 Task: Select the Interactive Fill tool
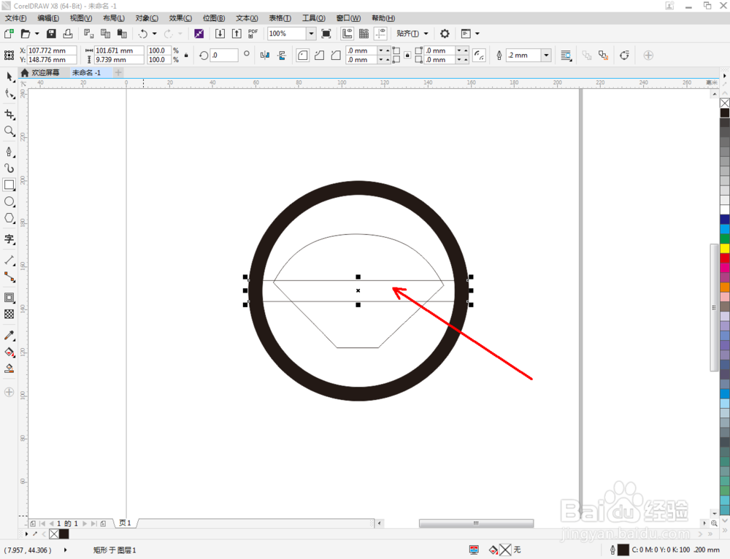[9, 352]
